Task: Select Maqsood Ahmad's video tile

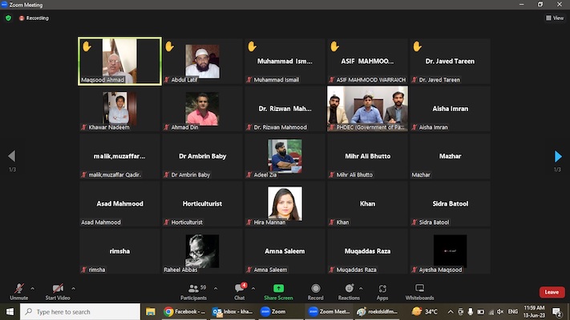Action: click(x=119, y=61)
